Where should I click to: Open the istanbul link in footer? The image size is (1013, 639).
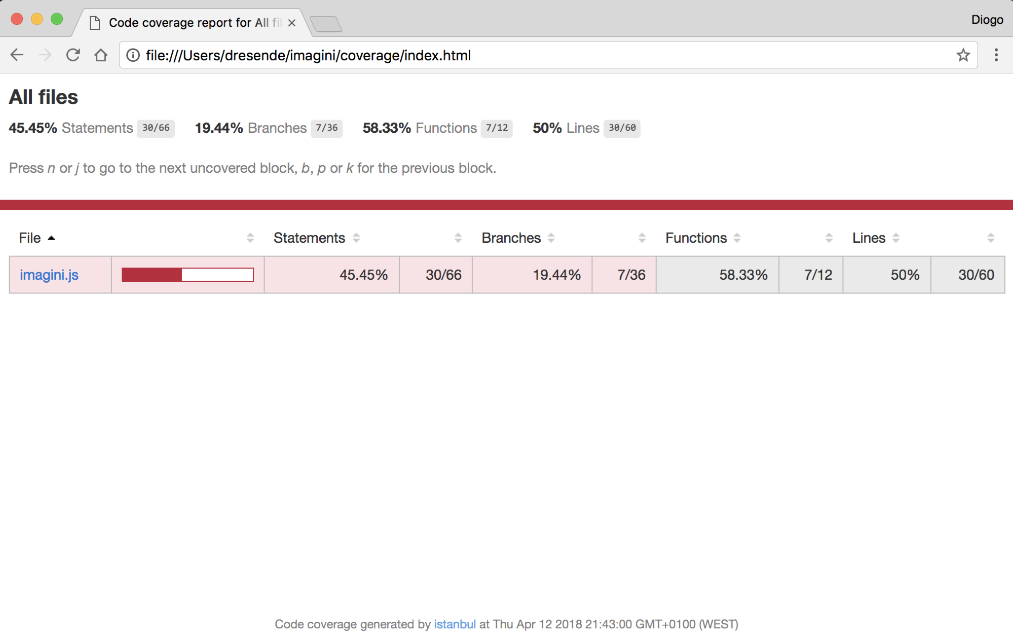tap(455, 624)
